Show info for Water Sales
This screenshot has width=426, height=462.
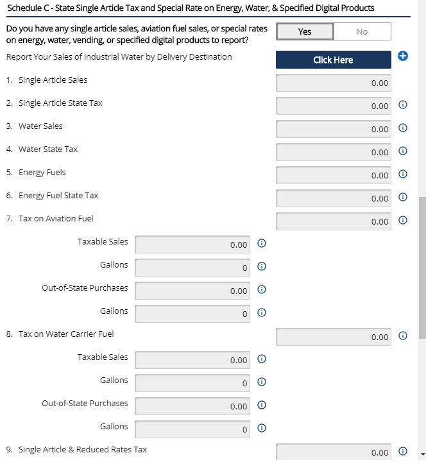403,128
